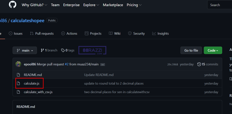Screen dimensions: 232x114
Task: Click the epool86 user avatar
Action: 18,64
